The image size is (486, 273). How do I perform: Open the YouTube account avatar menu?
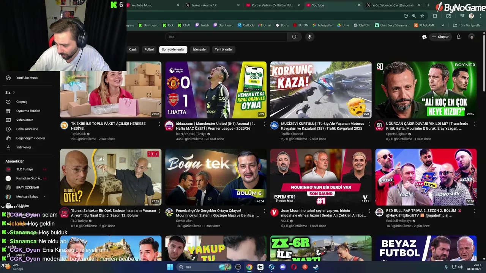click(472, 37)
